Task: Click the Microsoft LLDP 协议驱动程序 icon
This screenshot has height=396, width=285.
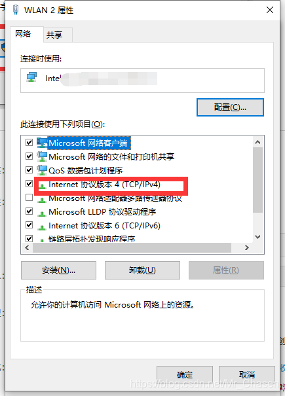Action: (x=42, y=213)
